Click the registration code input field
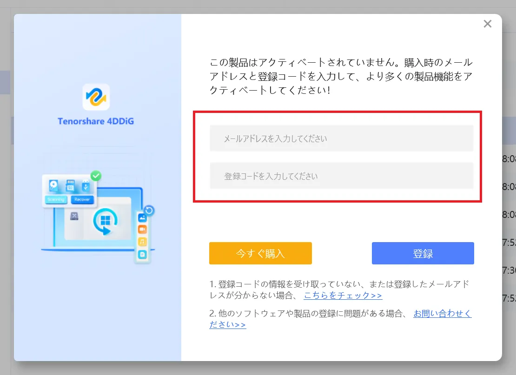 [x=342, y=176]
